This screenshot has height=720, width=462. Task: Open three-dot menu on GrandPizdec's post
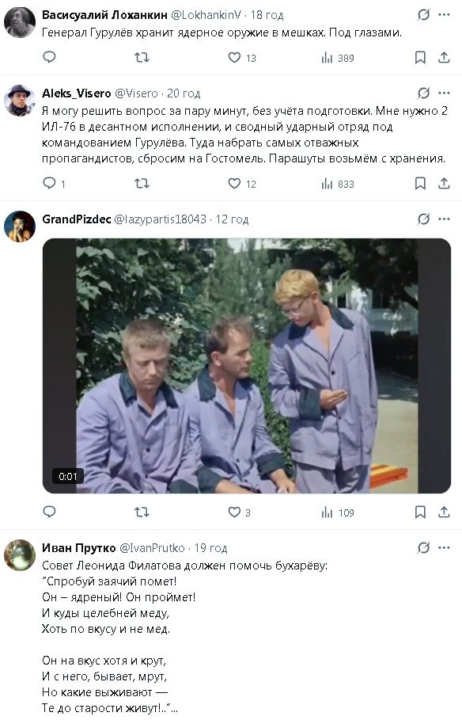tap(444, 219)
